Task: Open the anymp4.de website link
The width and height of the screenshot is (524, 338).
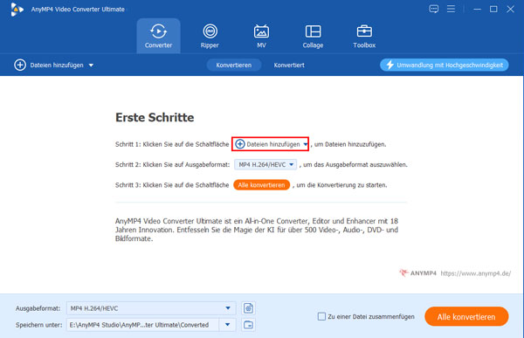Action: (x=476, y=273)
